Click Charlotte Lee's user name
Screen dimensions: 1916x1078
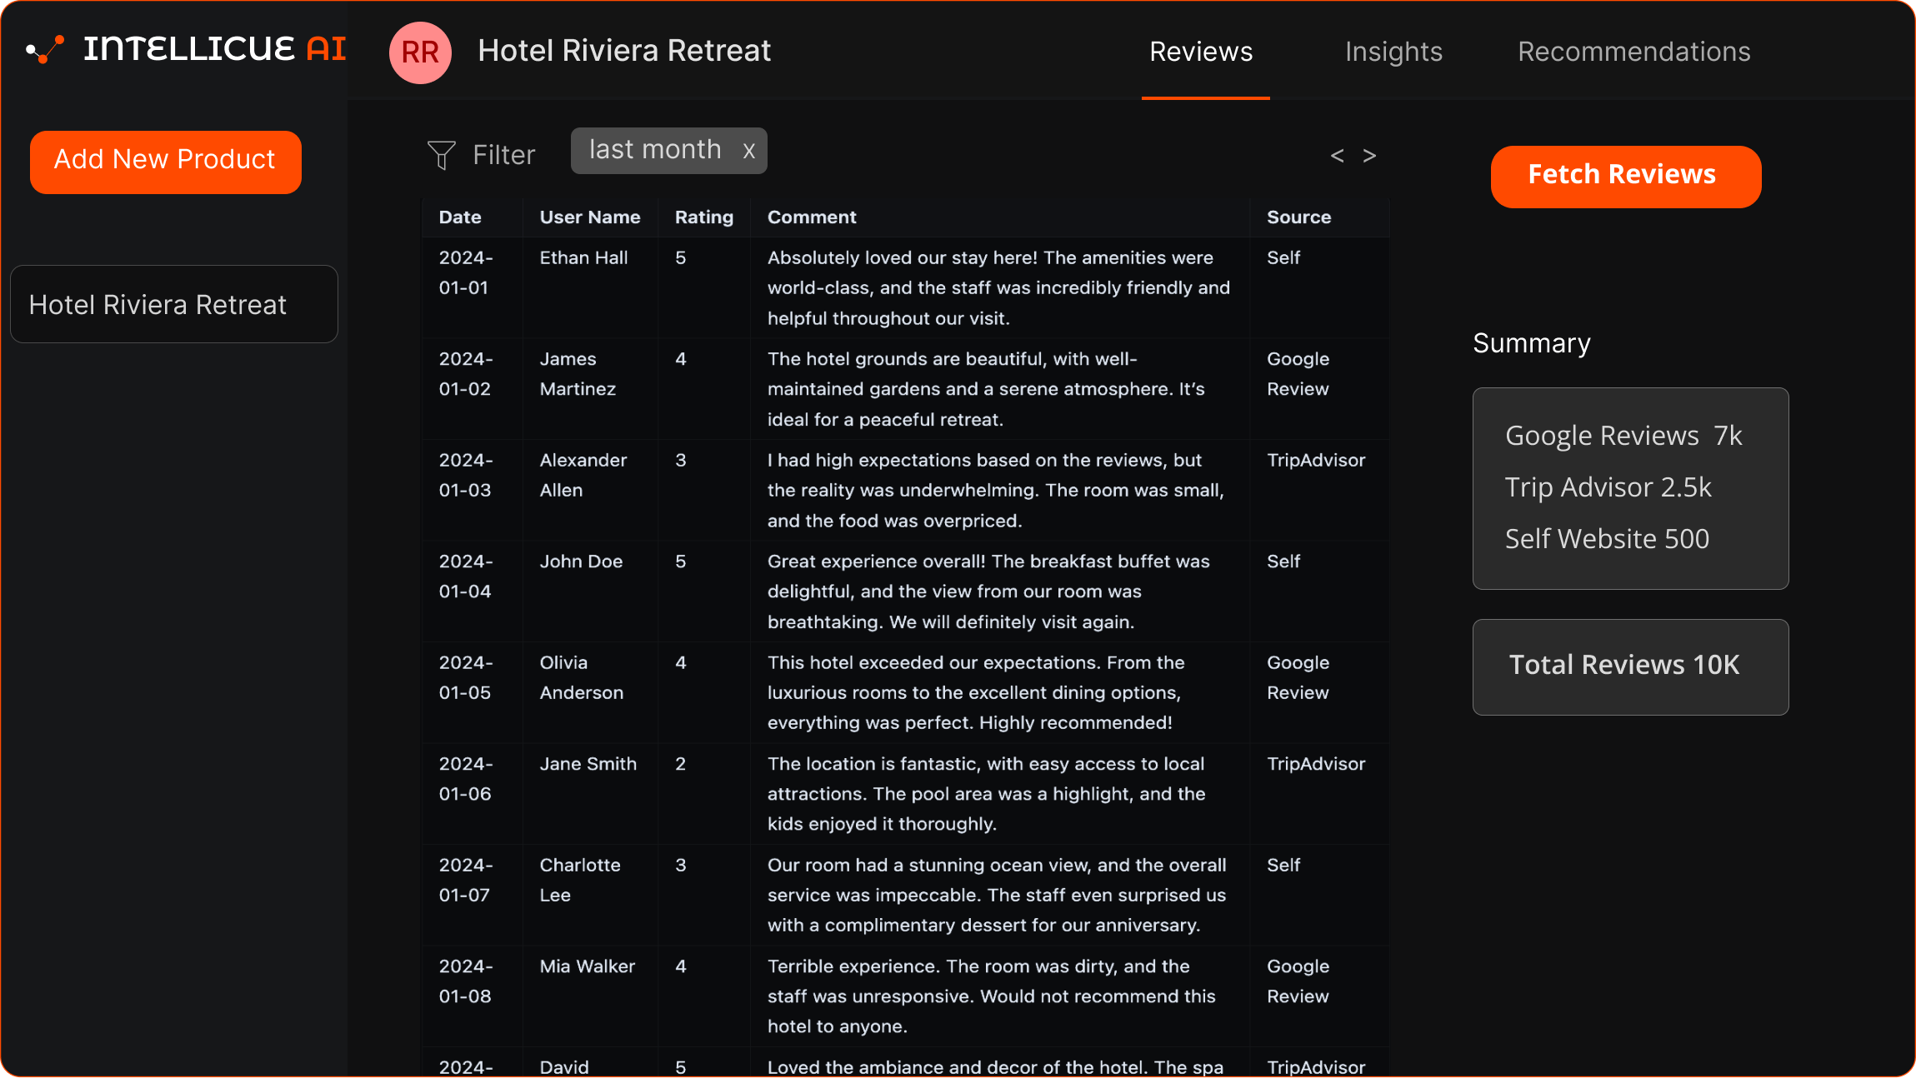580,880
